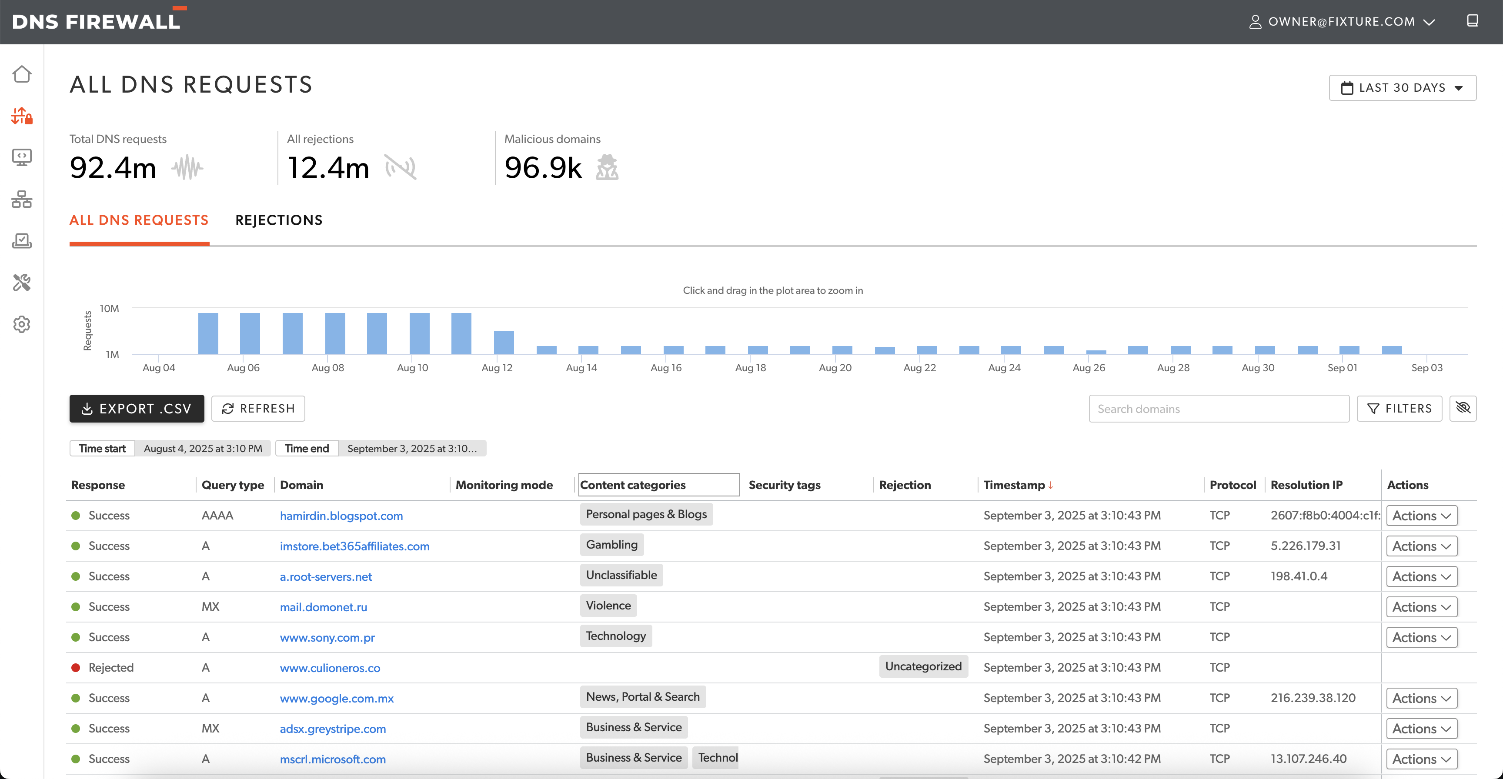Click the DNS firewall lock sidebar icon

pos(22,116)
